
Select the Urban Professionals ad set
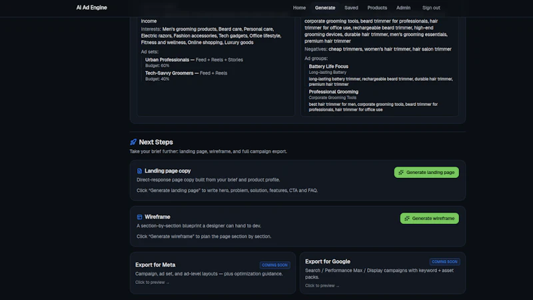coord(194,60)
